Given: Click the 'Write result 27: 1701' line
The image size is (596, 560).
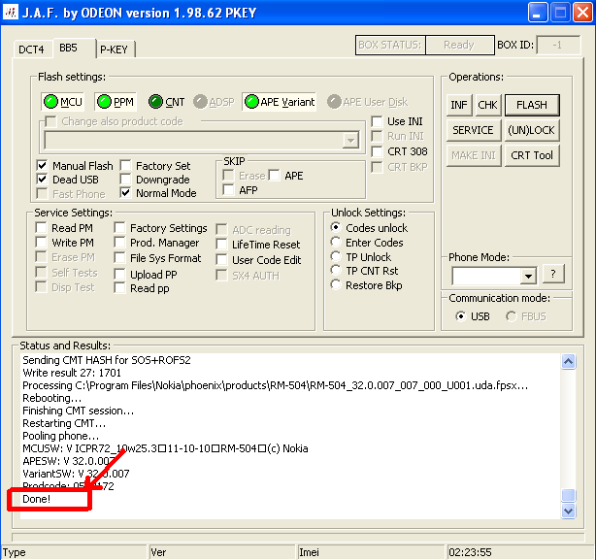Looking at the screenshot, I should click(72, 373).
